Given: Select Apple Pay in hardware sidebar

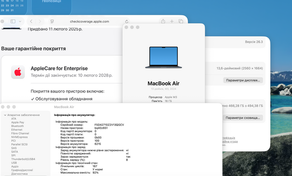Looking at the screenshot, I should click(x=18, y=122).
